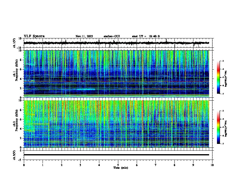
Task: Select the "Nov.11, 2023" date label
Action: (x=84, y=36)
